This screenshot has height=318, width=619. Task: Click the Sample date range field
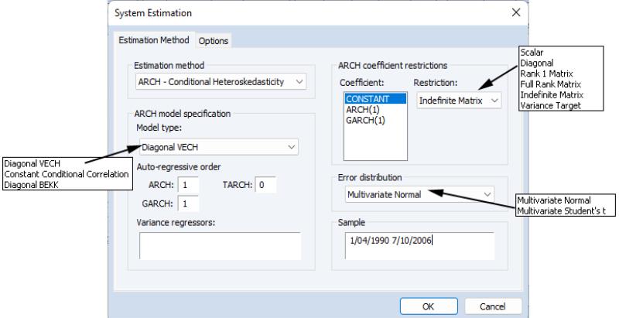[x=417, y=244]
